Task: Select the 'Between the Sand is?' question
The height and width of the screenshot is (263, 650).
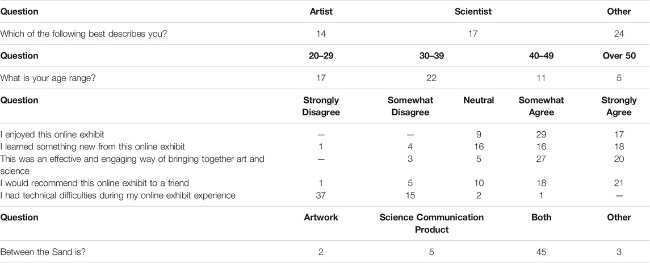Action: [x=40, y=252]
